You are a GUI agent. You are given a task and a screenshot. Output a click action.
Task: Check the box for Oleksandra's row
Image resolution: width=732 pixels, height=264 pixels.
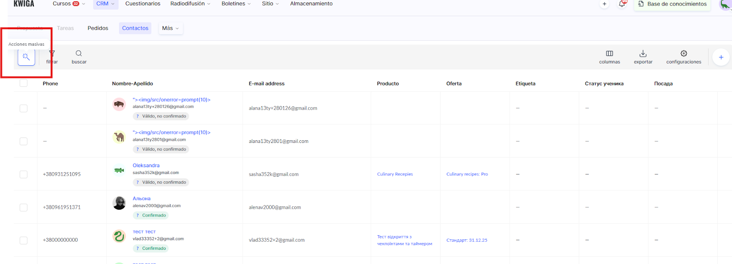point(24,174)
